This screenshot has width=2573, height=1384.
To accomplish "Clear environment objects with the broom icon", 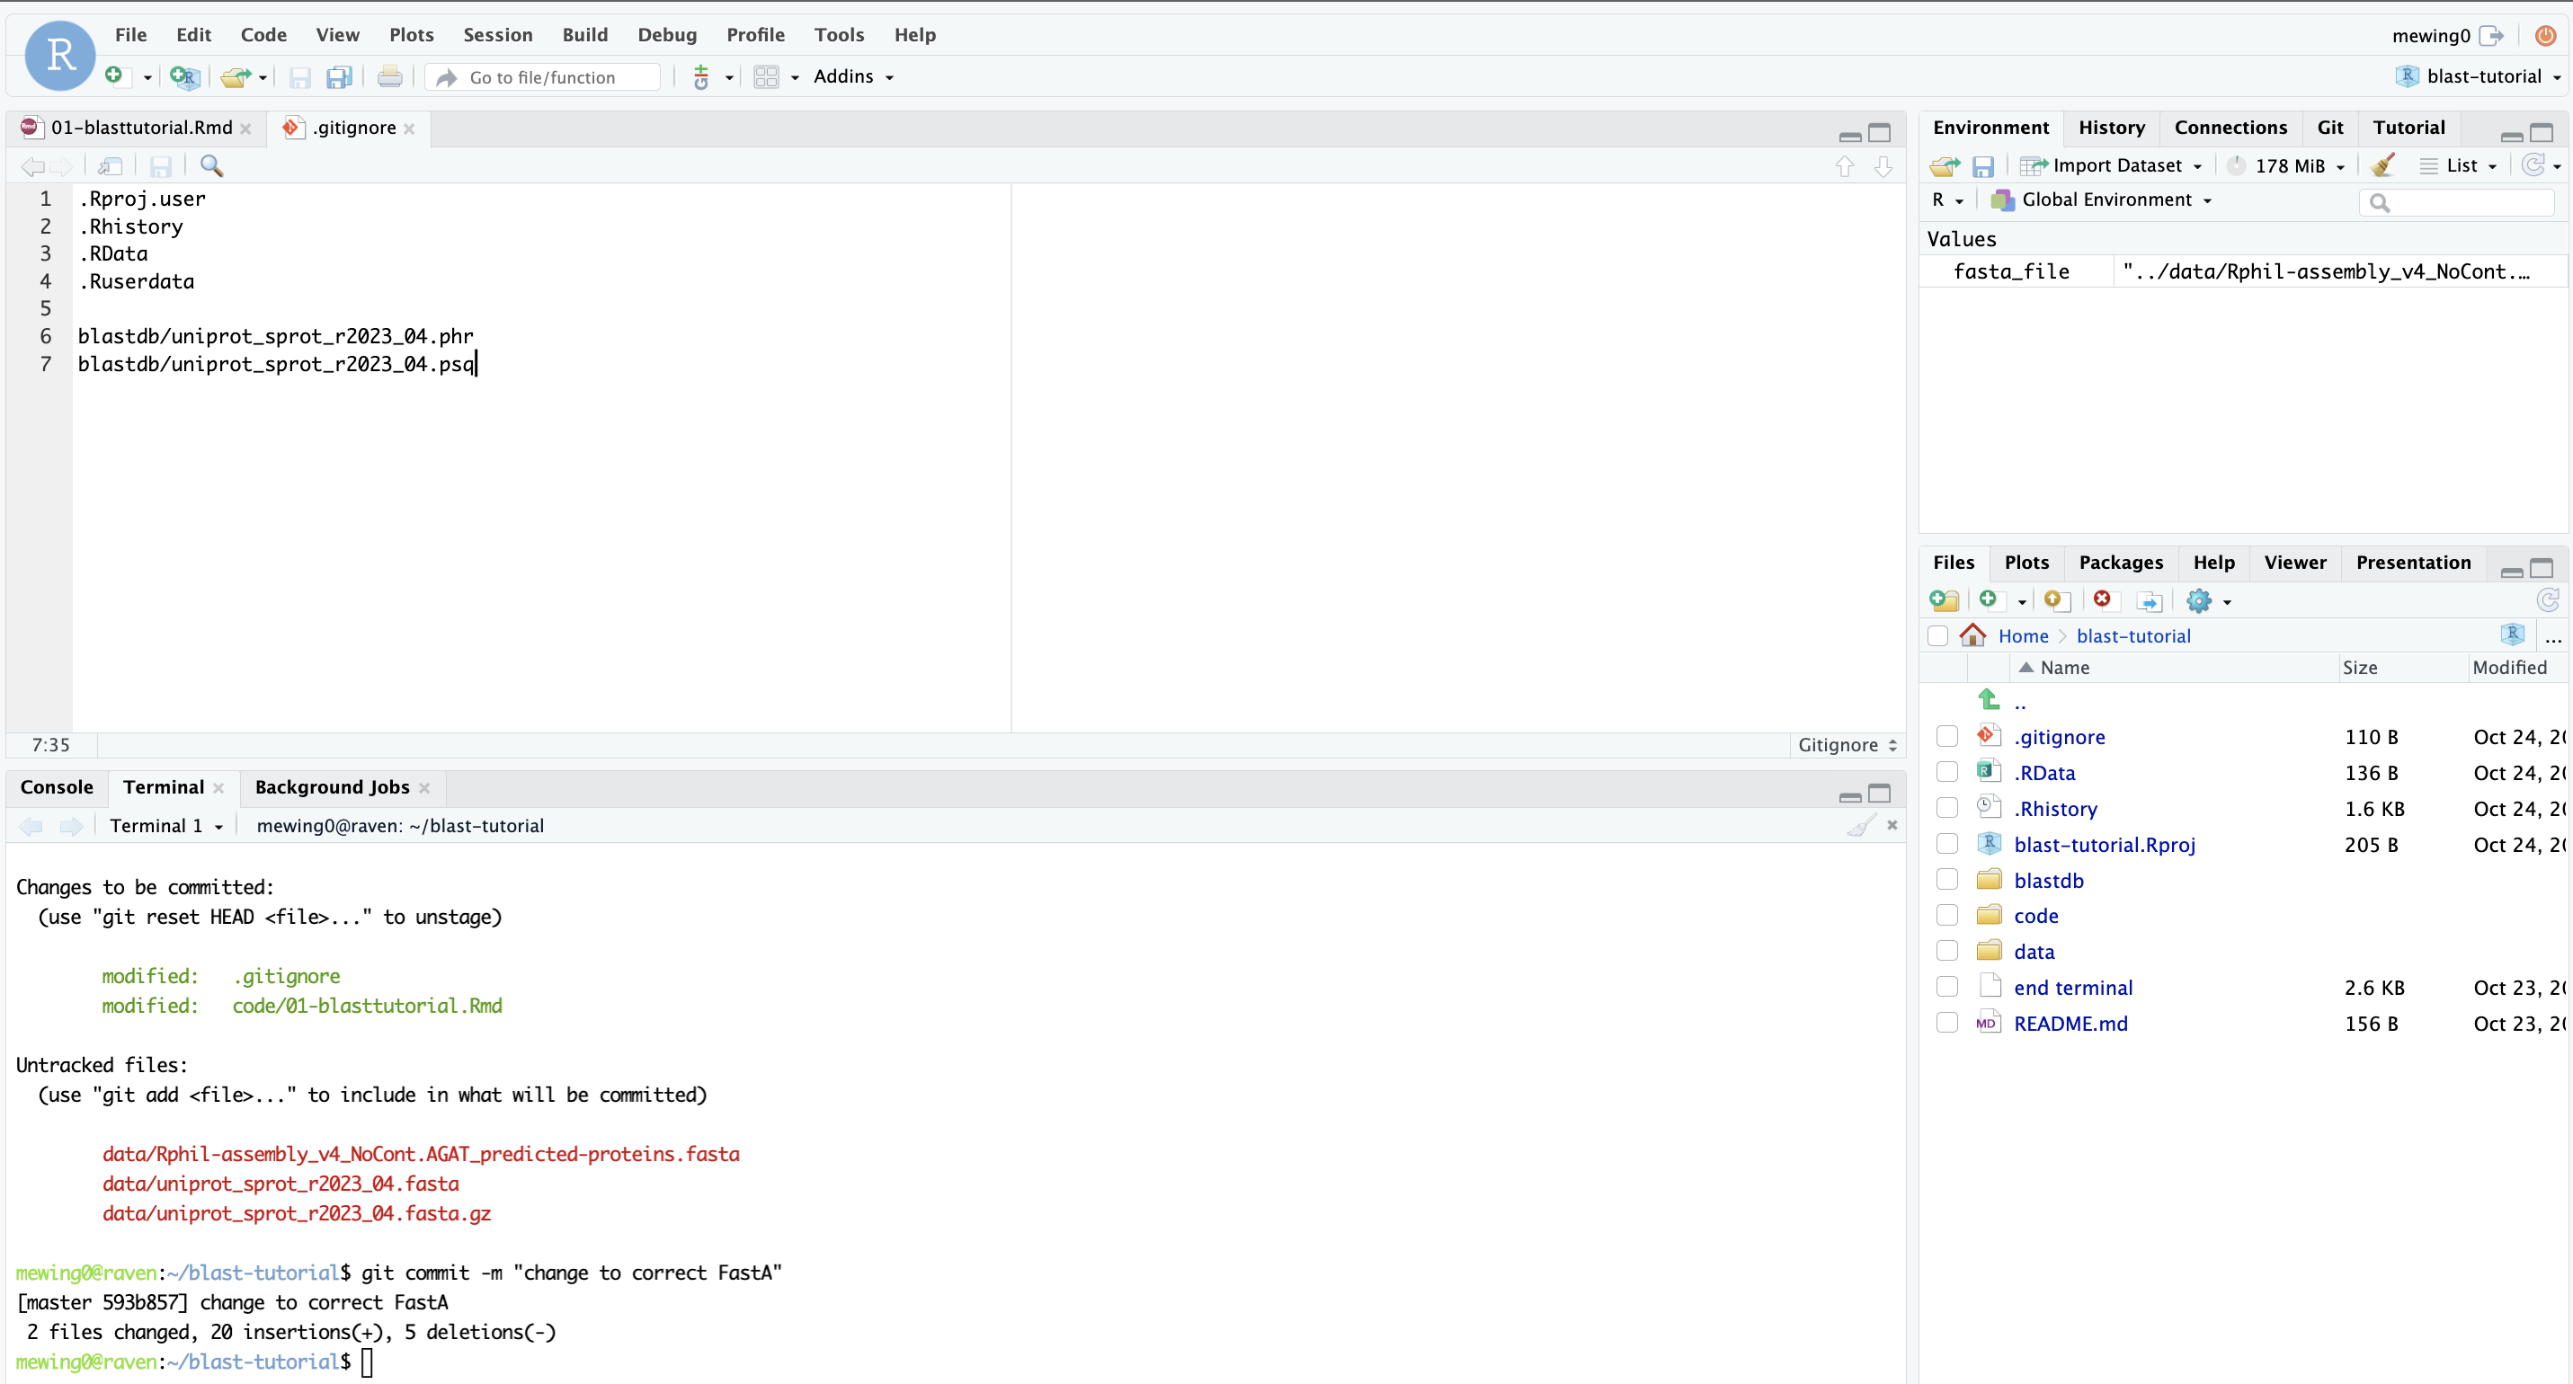I will tap(2383, 164).
